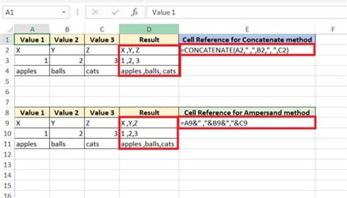347x198 pixels.
Task: Click cell C1 containing Value 3
Action: pyautogui.click(x=102, y=40)
